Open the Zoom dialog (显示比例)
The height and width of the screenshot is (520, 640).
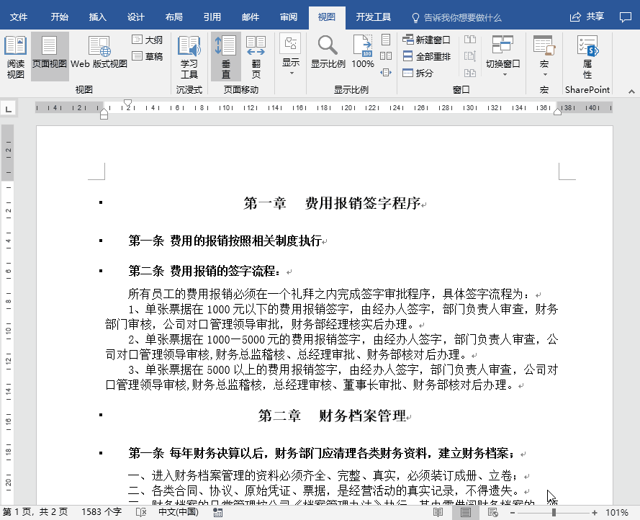tap(328, 52)
